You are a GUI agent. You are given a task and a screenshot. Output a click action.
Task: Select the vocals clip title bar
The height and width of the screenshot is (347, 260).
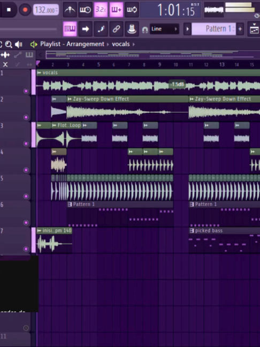tap(148, 73)
